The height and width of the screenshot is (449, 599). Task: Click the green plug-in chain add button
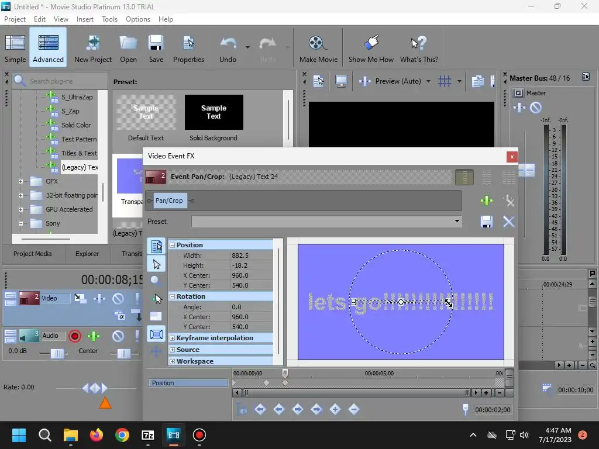point(486,200)
